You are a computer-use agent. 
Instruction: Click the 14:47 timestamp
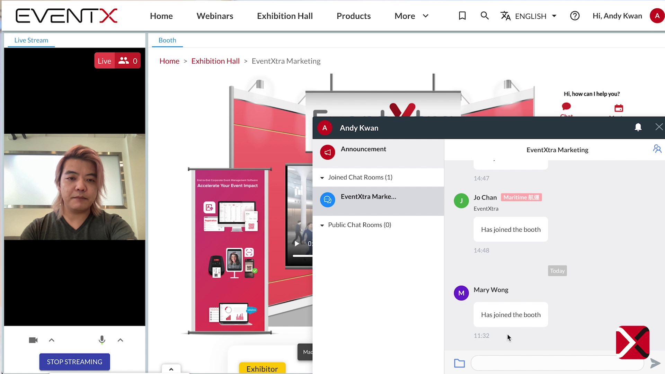481,178
